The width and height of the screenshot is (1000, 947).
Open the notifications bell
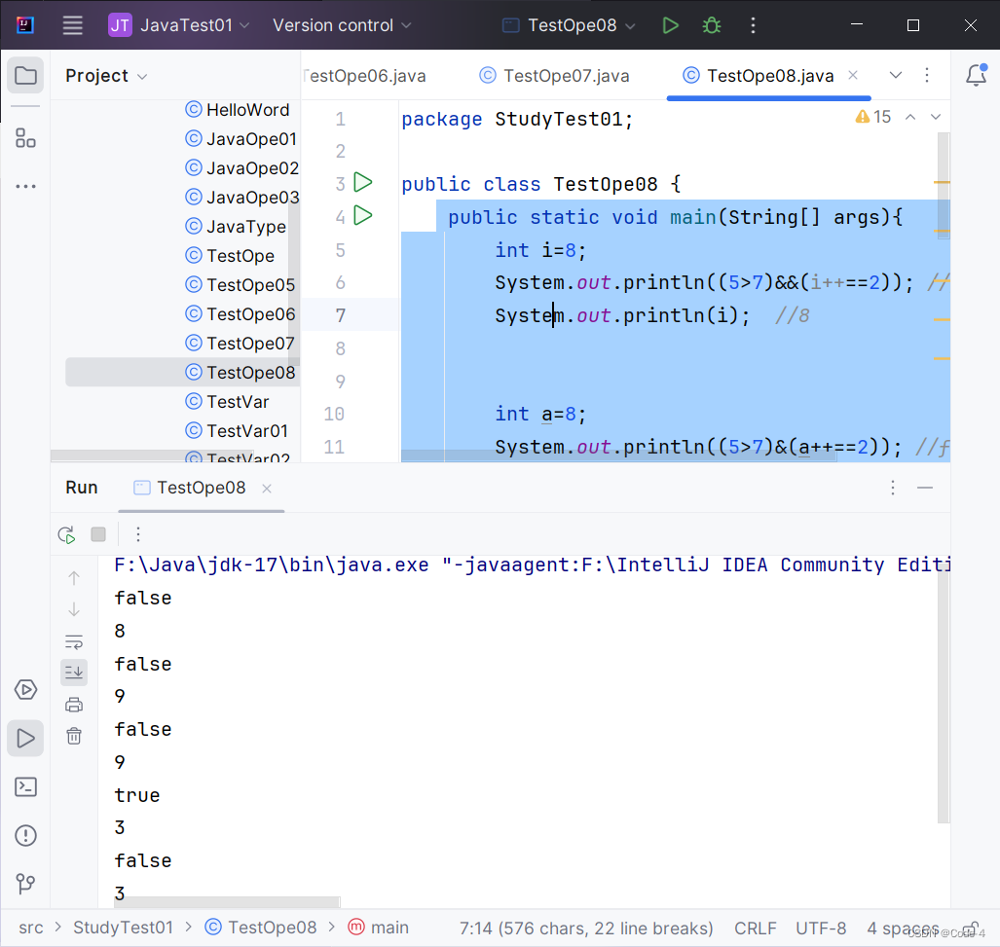click(976, 75)
